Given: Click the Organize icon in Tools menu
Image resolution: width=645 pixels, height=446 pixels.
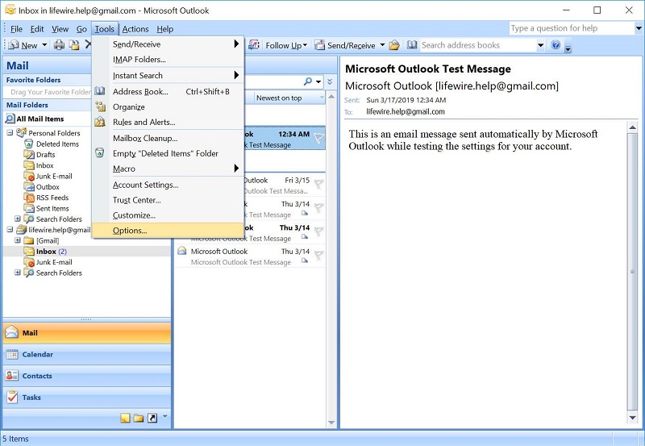Looking at the screenshot, I should [x=100, y=106].
